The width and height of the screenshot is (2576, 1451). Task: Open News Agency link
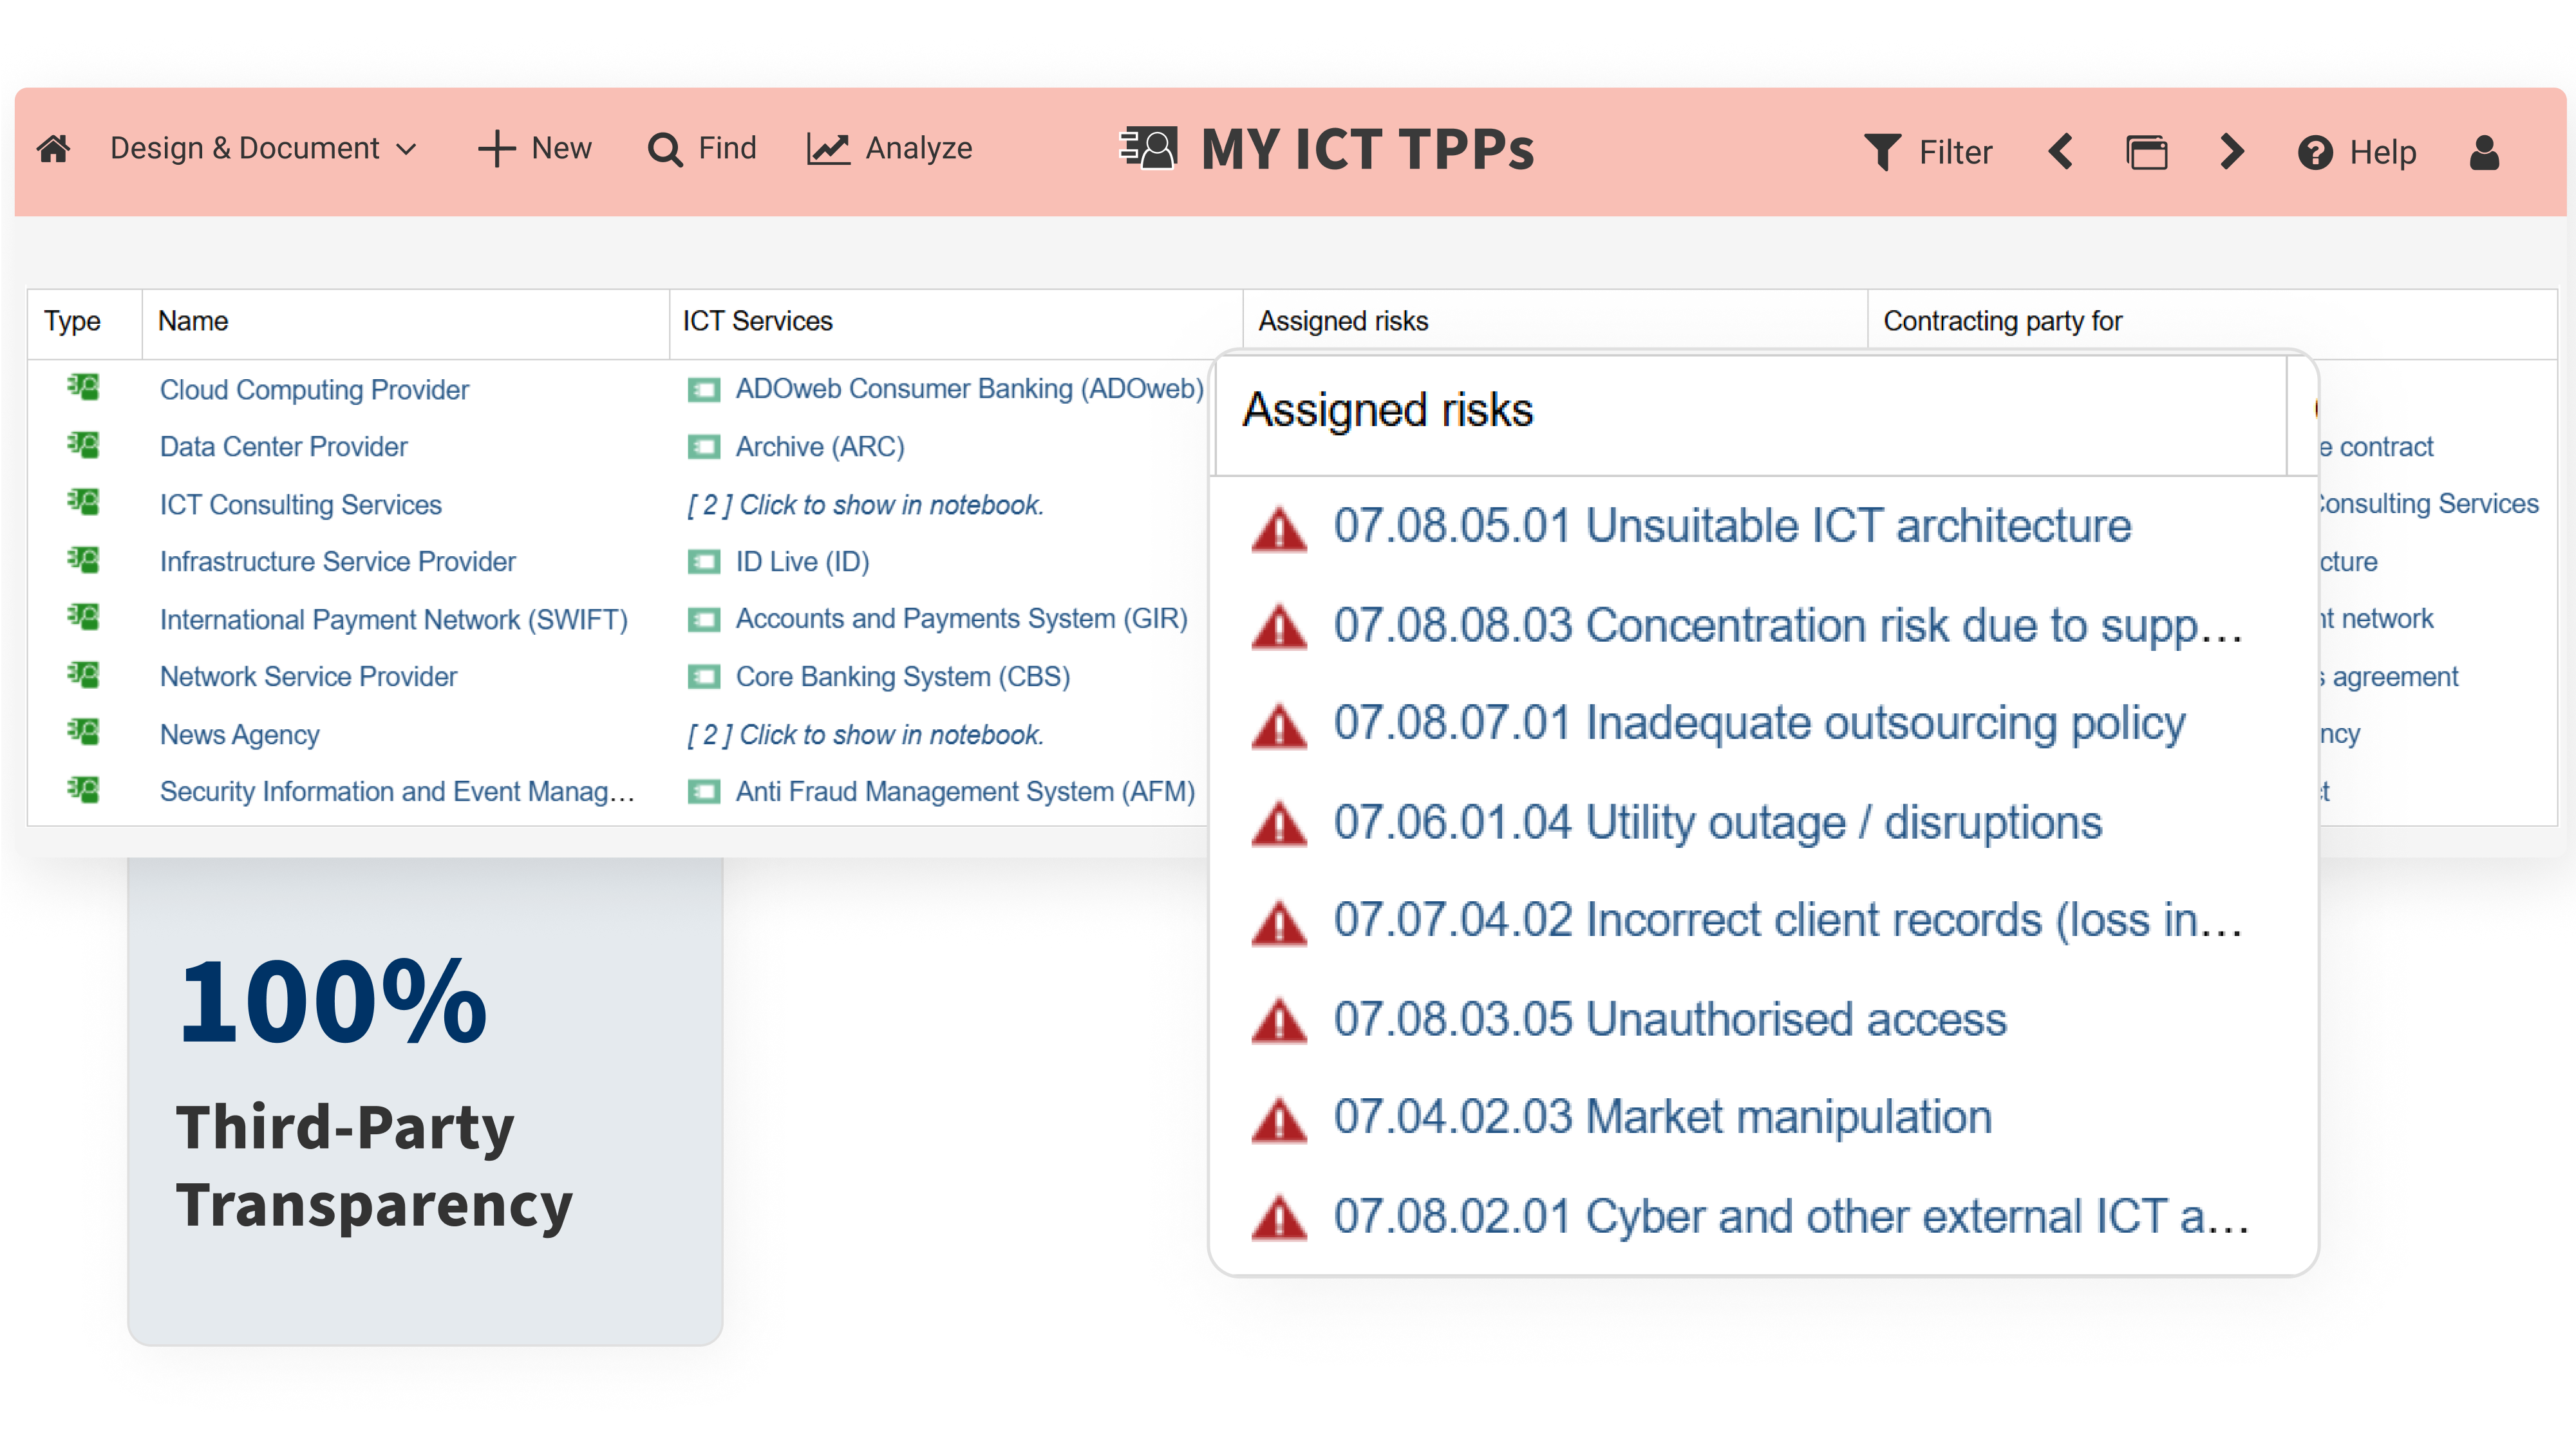pos(239,734)
